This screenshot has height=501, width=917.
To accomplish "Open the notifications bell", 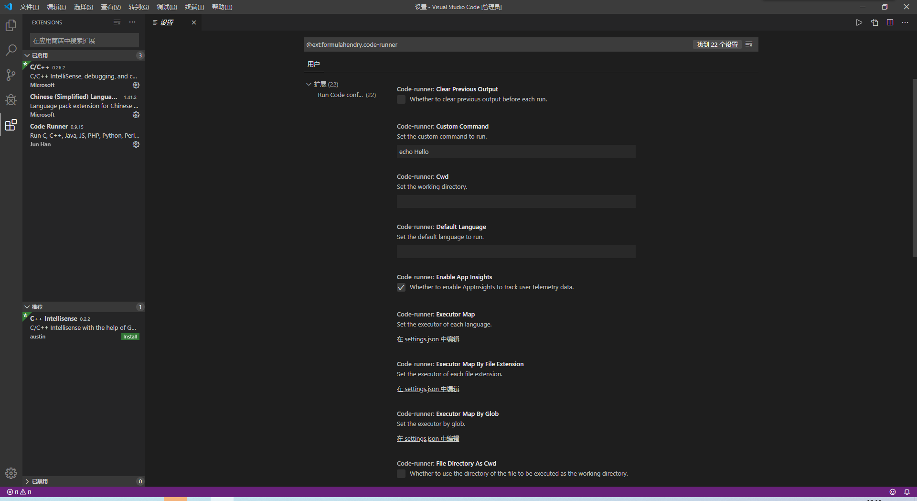I will coord(907,492).
